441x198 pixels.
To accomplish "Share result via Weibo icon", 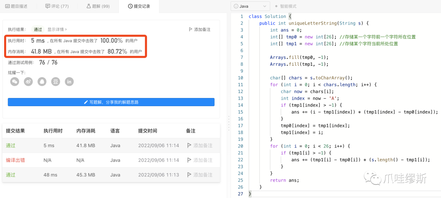I will (x=28, y=82).
